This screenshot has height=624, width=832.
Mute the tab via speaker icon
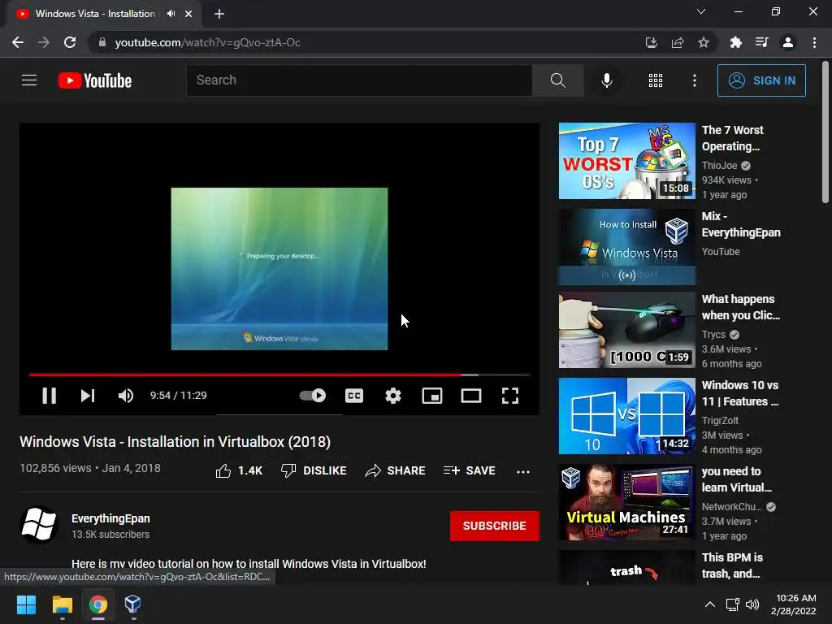[171, 14]
